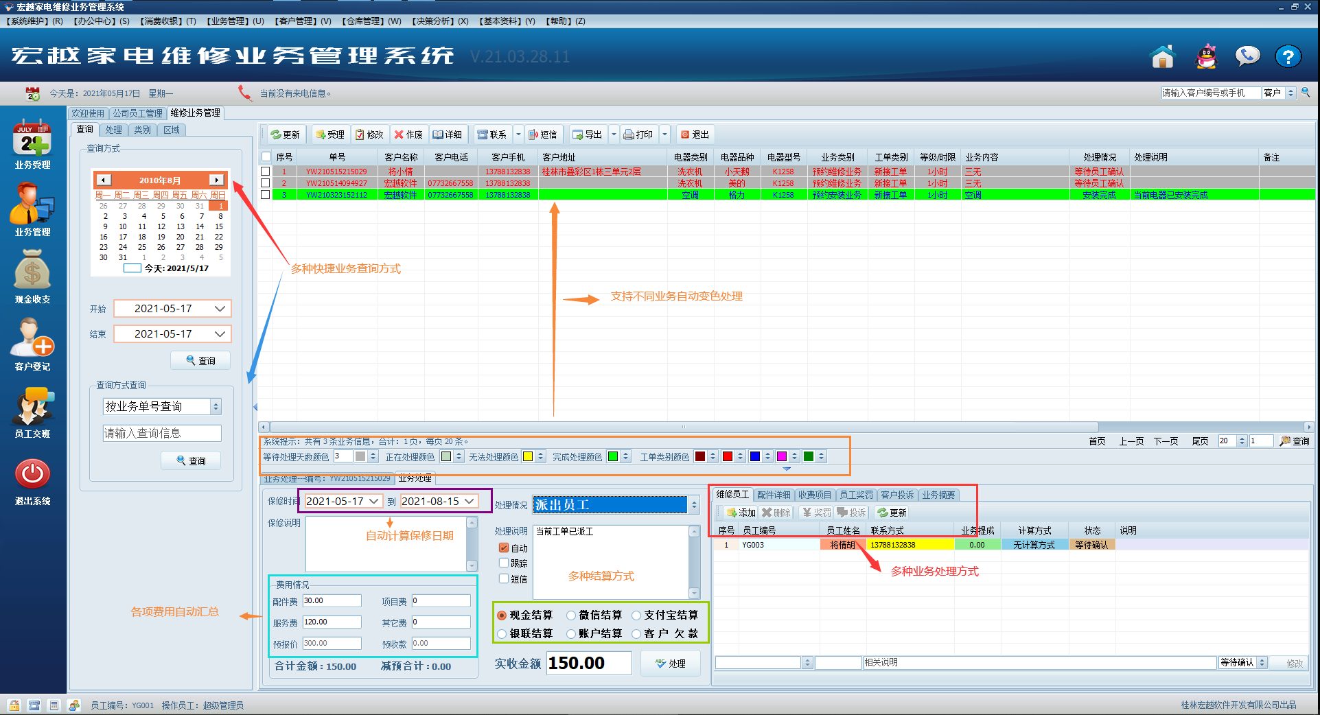
Task: Open the 仓库管理 menu
Action: (x=371, y=21)
